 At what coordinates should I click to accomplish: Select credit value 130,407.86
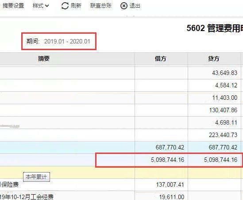click(223, 110)
